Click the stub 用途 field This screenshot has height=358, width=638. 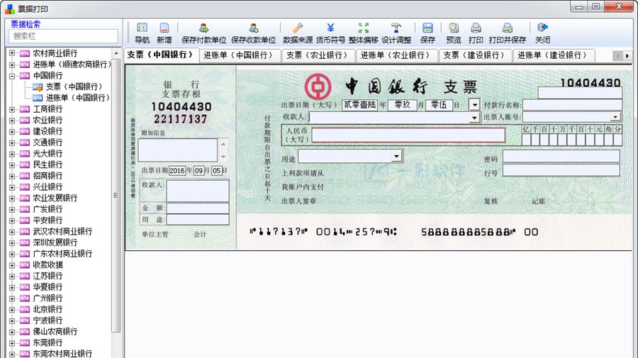pos(198,220)
